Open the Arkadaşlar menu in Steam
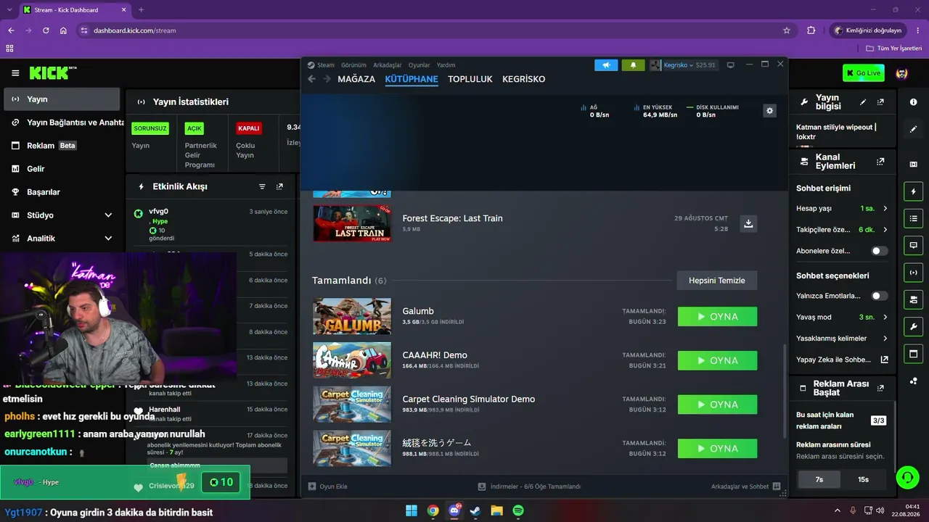This screenshot has height=522, width=929. point(387,65)
